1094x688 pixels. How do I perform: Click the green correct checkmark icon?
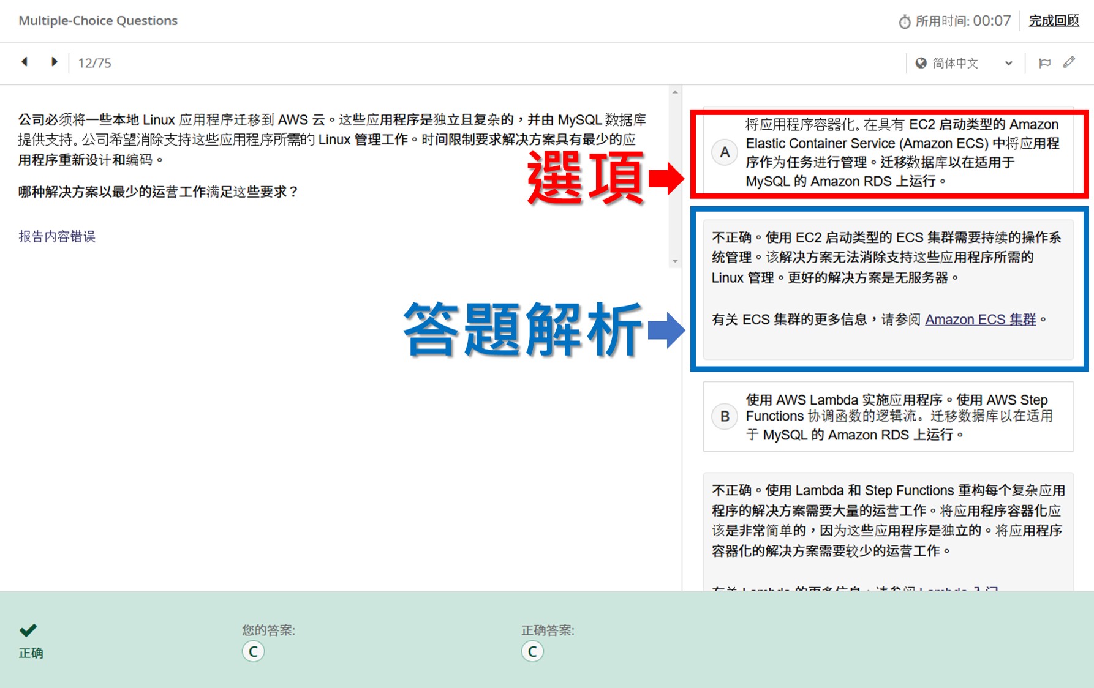coord(28,630)
